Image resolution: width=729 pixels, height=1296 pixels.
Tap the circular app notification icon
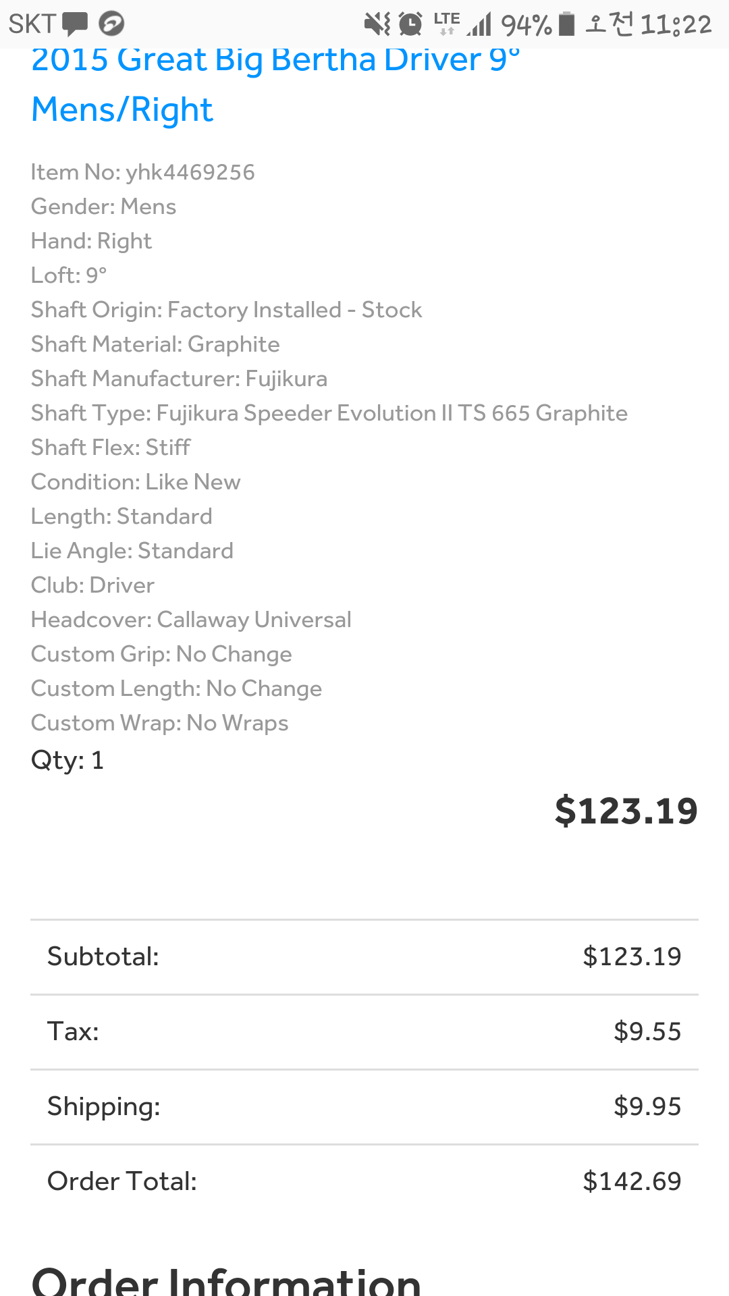pos(111,24)
